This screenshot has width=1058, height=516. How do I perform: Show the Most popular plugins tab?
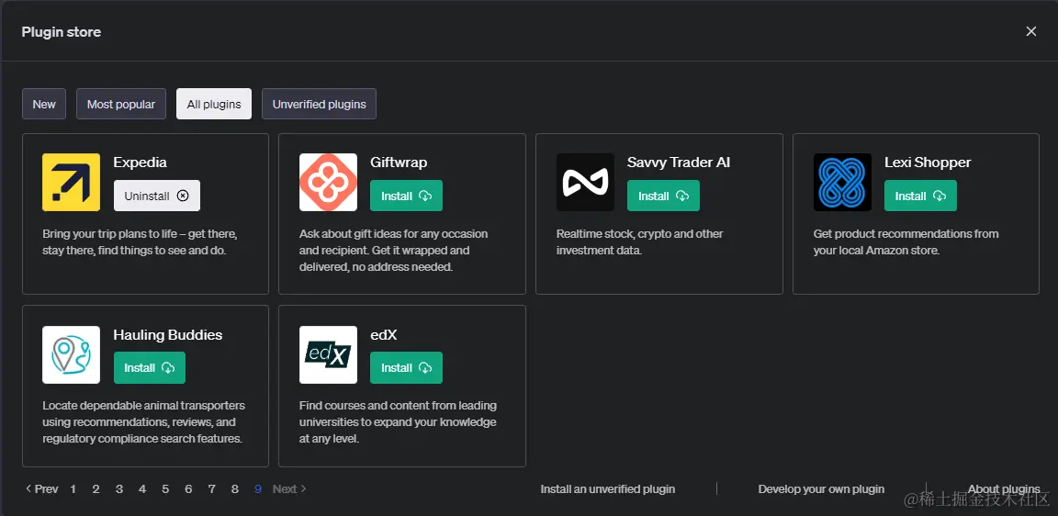[121, 104]
